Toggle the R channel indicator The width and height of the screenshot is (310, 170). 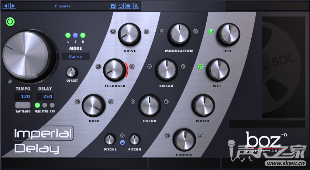[x=83, y=35]
